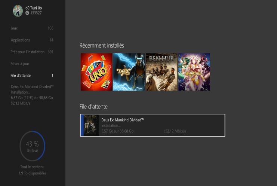Screen dimensions: 277x186
Task: Click the 106 games count
Action: (x=50, y=28)
